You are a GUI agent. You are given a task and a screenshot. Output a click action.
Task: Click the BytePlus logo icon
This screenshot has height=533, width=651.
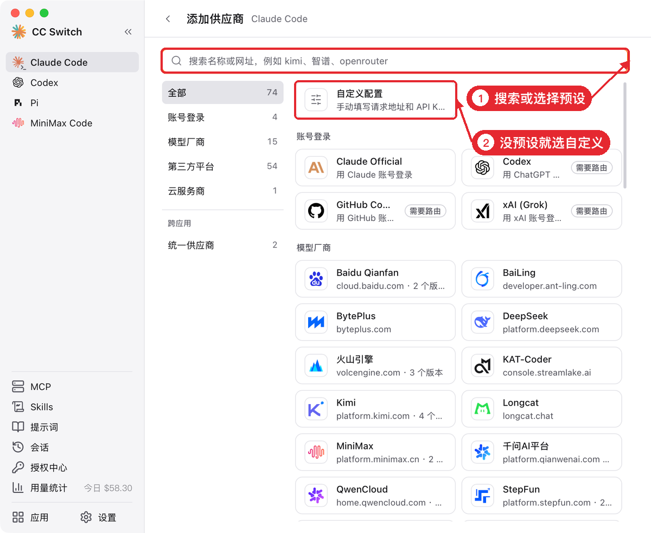[x=316, y=322]
